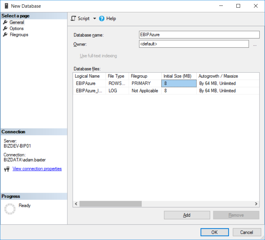Select the LOG file type cell

tap(117, 91)
